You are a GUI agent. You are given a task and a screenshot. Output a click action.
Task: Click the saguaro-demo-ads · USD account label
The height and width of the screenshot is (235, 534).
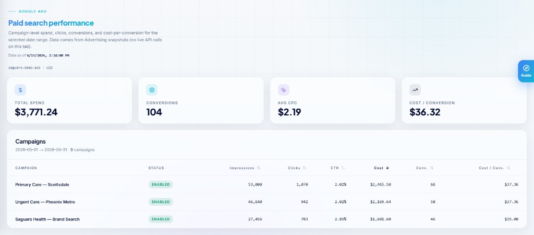point(30,68)
